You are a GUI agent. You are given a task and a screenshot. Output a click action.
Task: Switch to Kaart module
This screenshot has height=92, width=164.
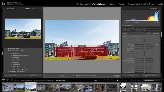point(112,4)
